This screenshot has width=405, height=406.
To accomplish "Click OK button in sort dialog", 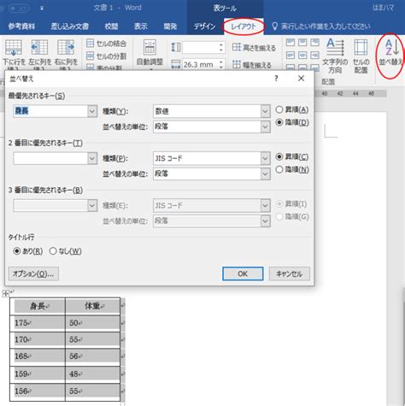I will [x=243, y=274].
